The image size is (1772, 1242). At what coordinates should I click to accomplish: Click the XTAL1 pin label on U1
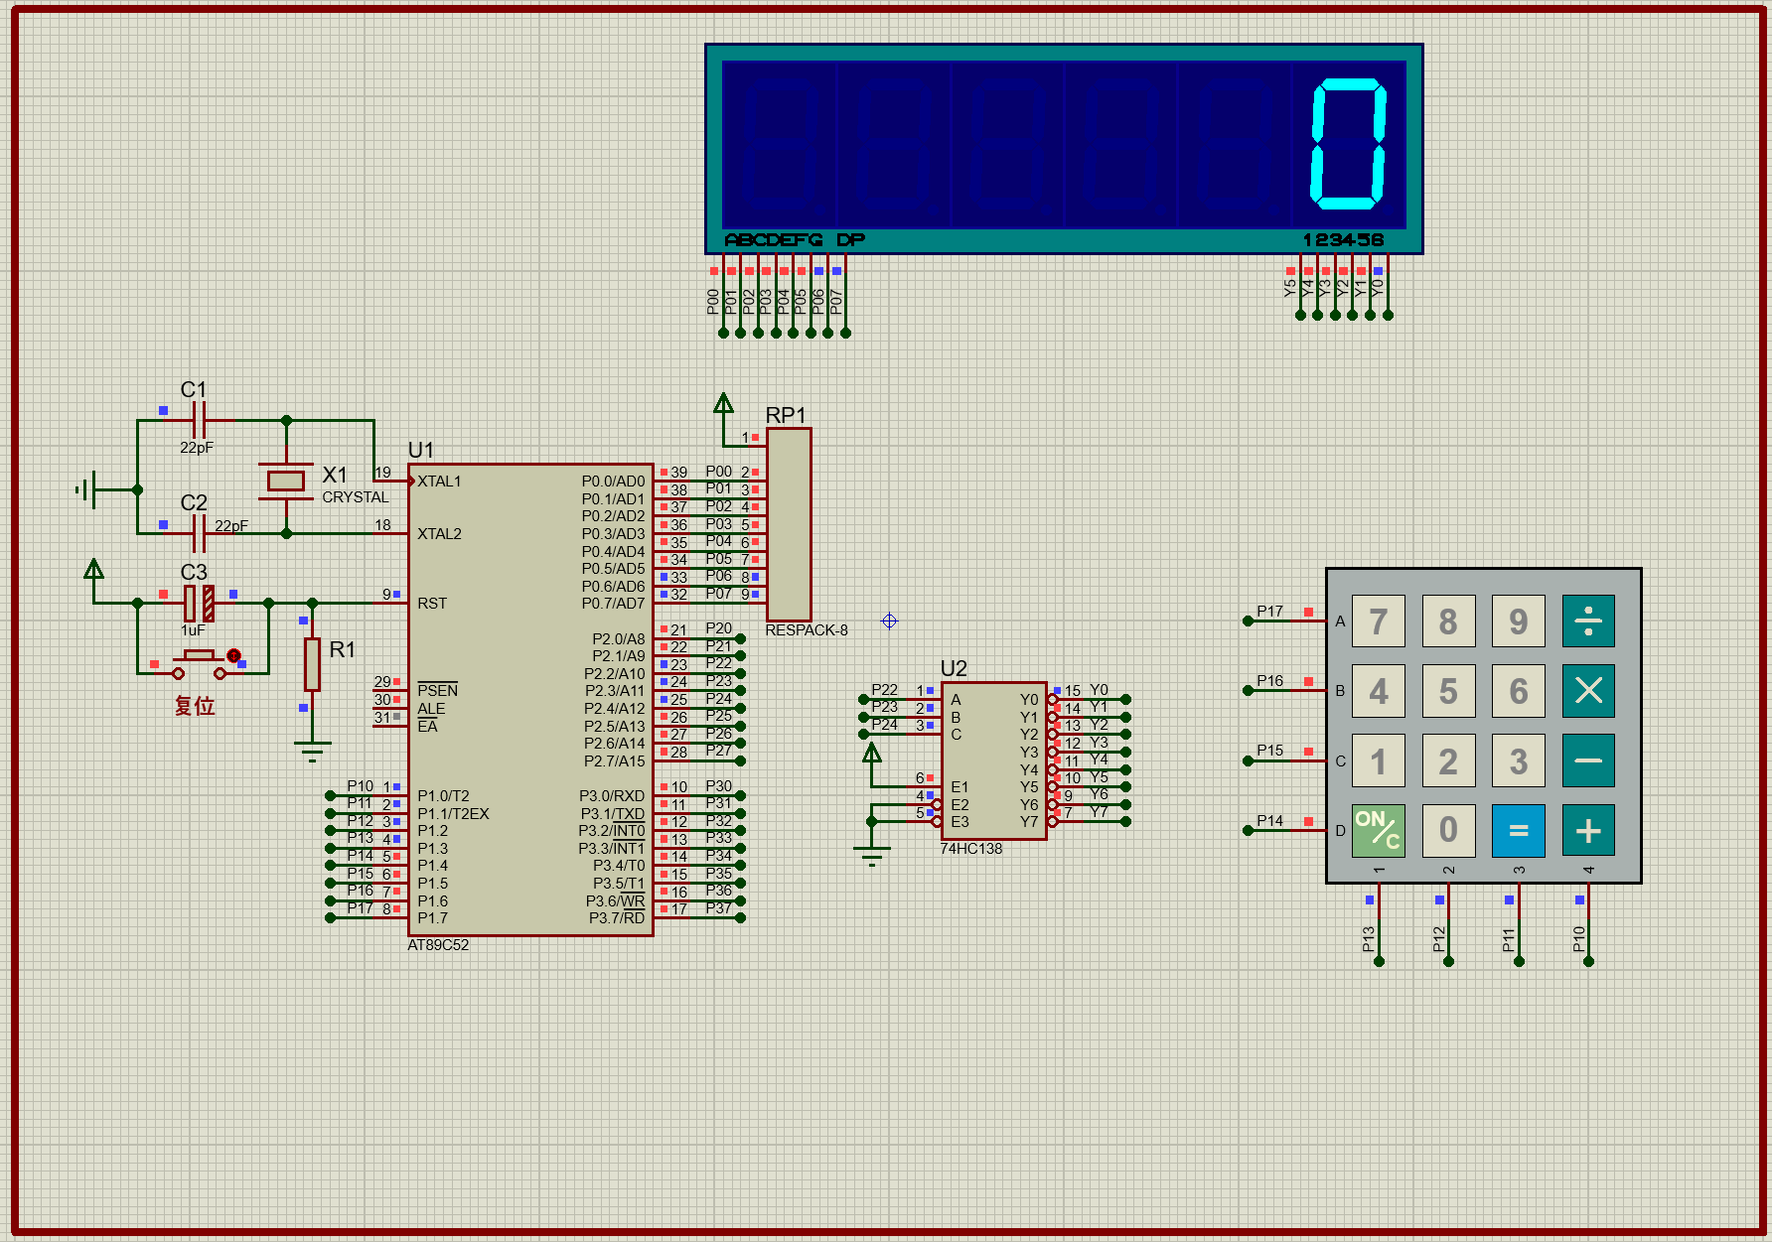[439, 482]
